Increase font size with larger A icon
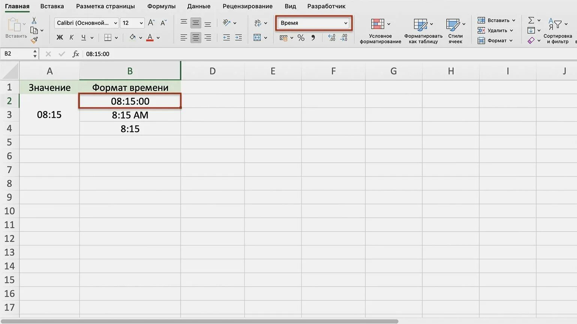The width and height of the screenshot is (577, 324). pyautogui.click(x=151, y=23)
